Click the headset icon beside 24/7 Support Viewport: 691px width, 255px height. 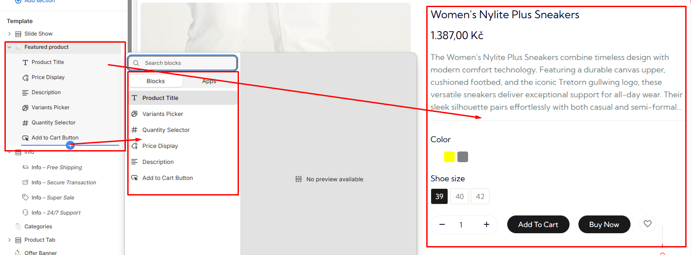click(x=25, y=213)
